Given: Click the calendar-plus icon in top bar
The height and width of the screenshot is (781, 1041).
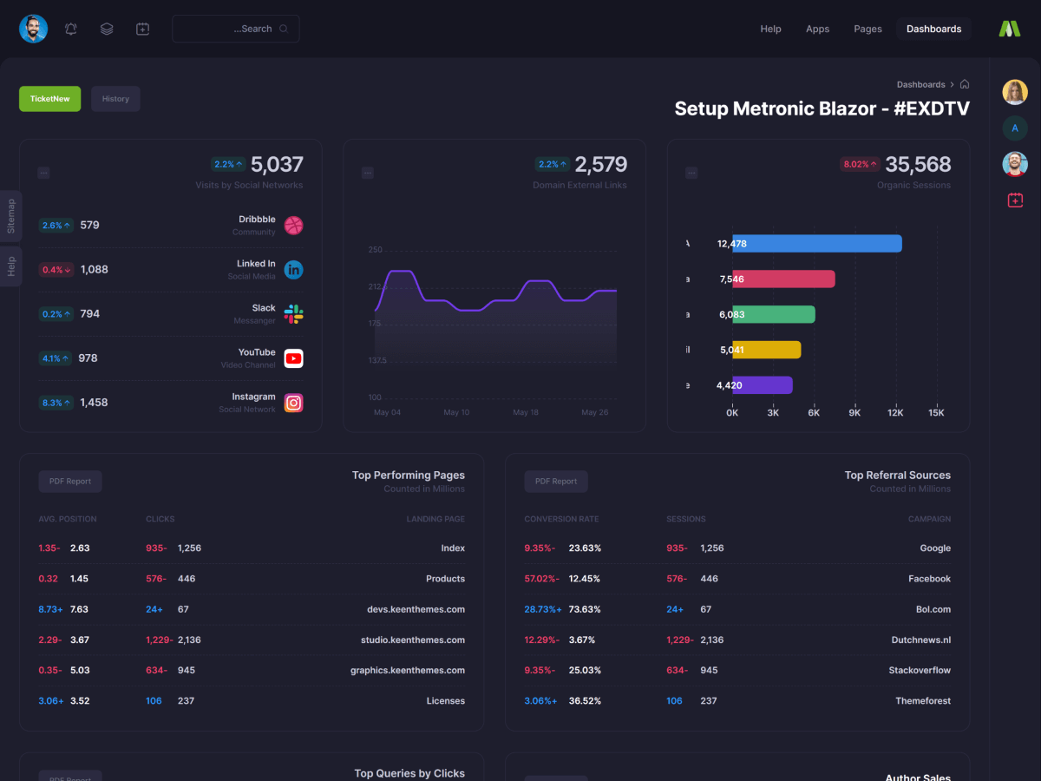Looking at the screenshot, I should [142, 29].
